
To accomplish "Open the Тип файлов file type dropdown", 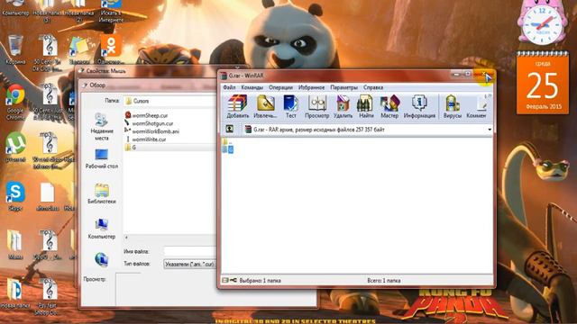I will (189, 264).
